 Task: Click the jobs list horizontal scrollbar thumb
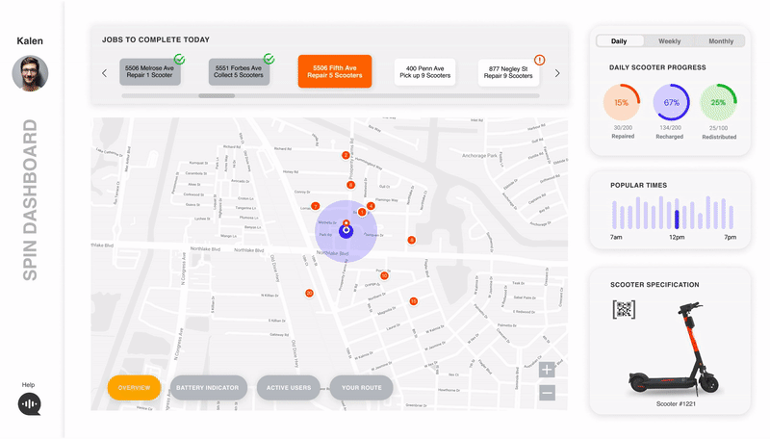pos(217,95)
